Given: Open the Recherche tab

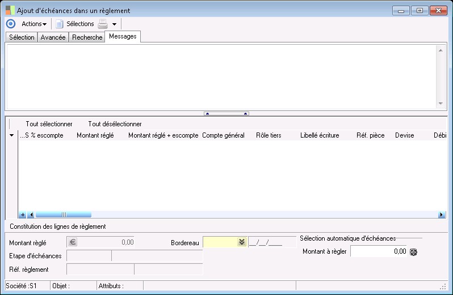Looking at the screenshot, I should pos(87,37).
